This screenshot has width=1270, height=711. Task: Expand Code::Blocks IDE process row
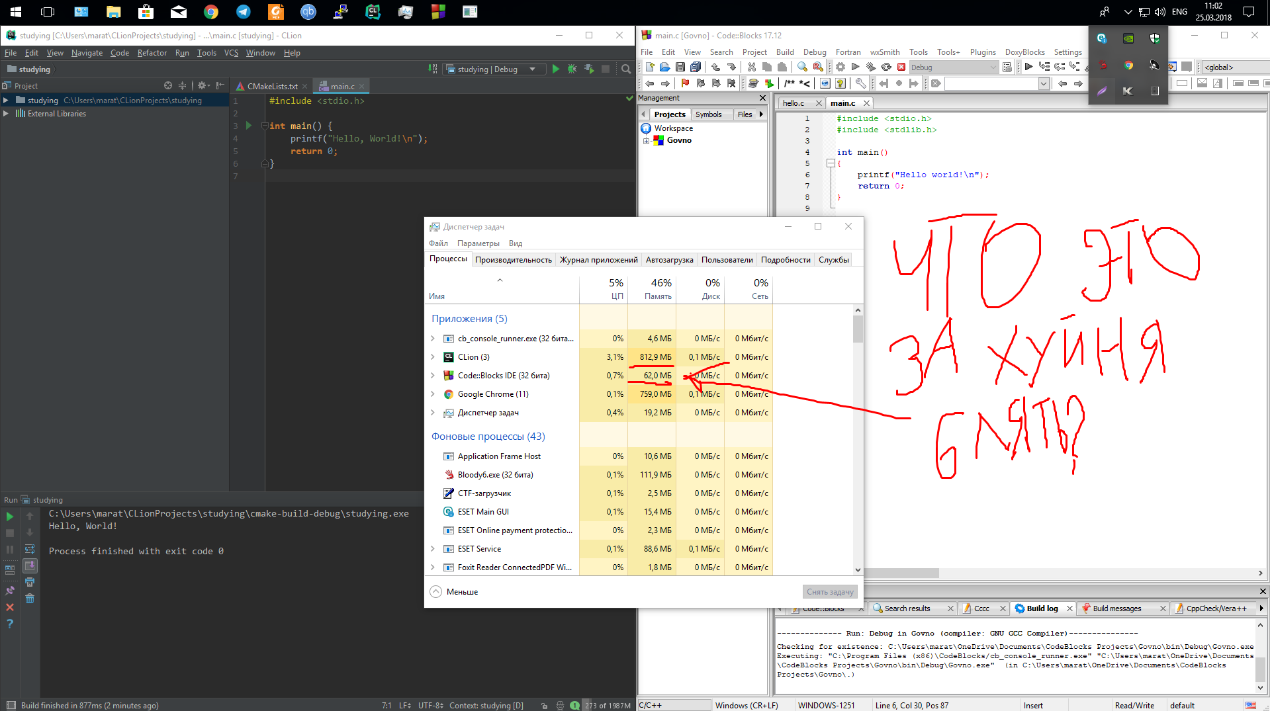433,375
